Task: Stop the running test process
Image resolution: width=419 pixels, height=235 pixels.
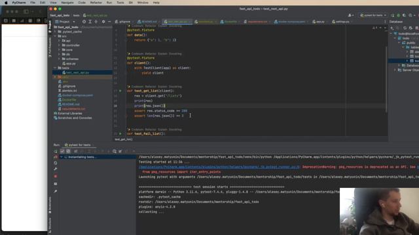Action: point(55,176)
